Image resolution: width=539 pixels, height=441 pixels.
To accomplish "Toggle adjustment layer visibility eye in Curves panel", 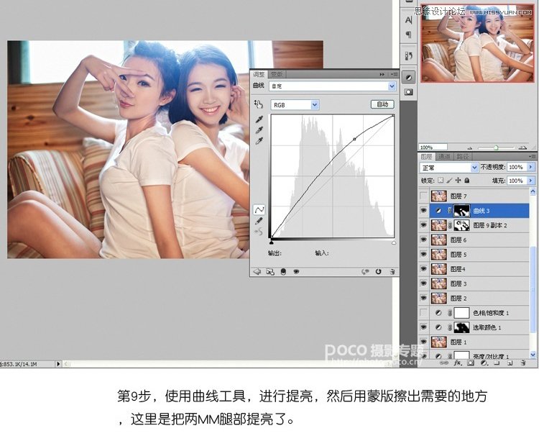I will [x=296, y=272].
